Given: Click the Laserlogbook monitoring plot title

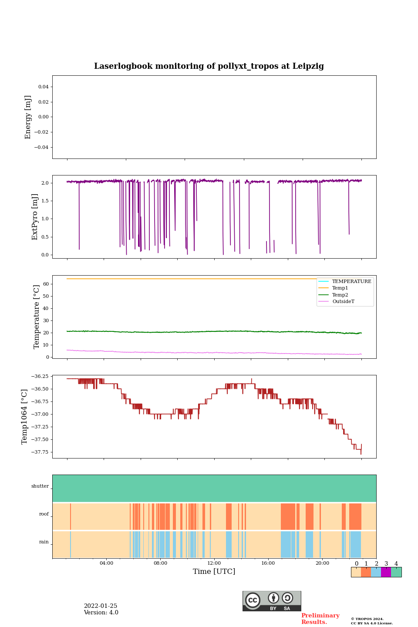Looking at the screenshot, I should pos(209,66).
